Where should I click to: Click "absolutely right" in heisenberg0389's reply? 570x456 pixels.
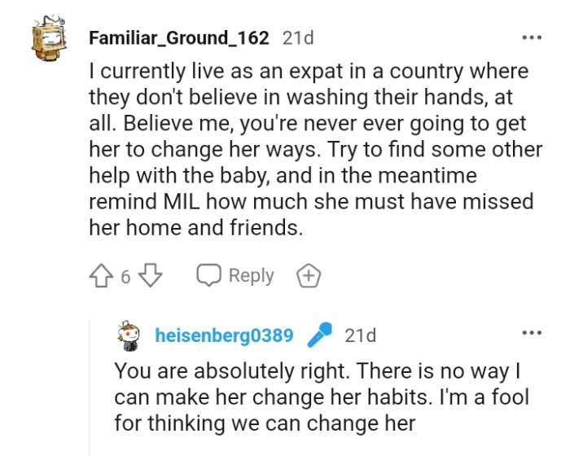pyautogui.click(x=259, y=370)
